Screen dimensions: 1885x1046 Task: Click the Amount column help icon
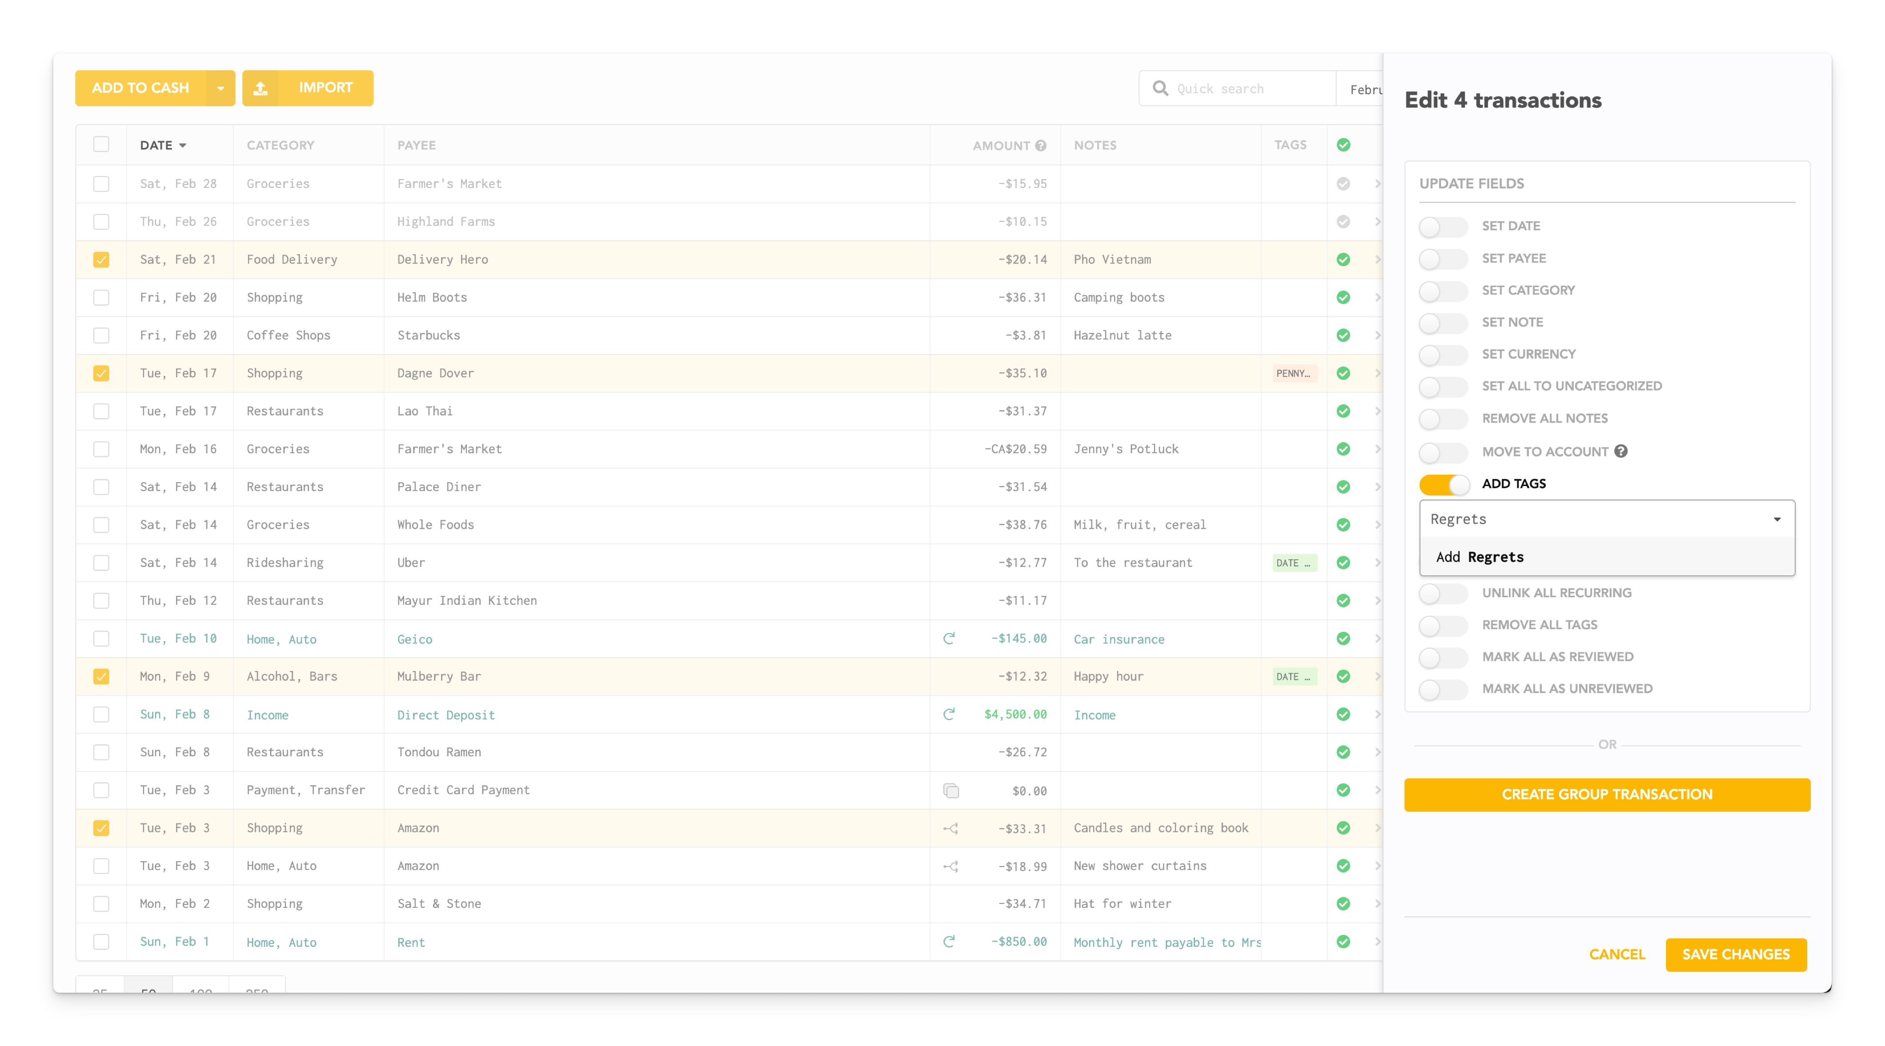pyautogui.click(x=1041, y=146)
